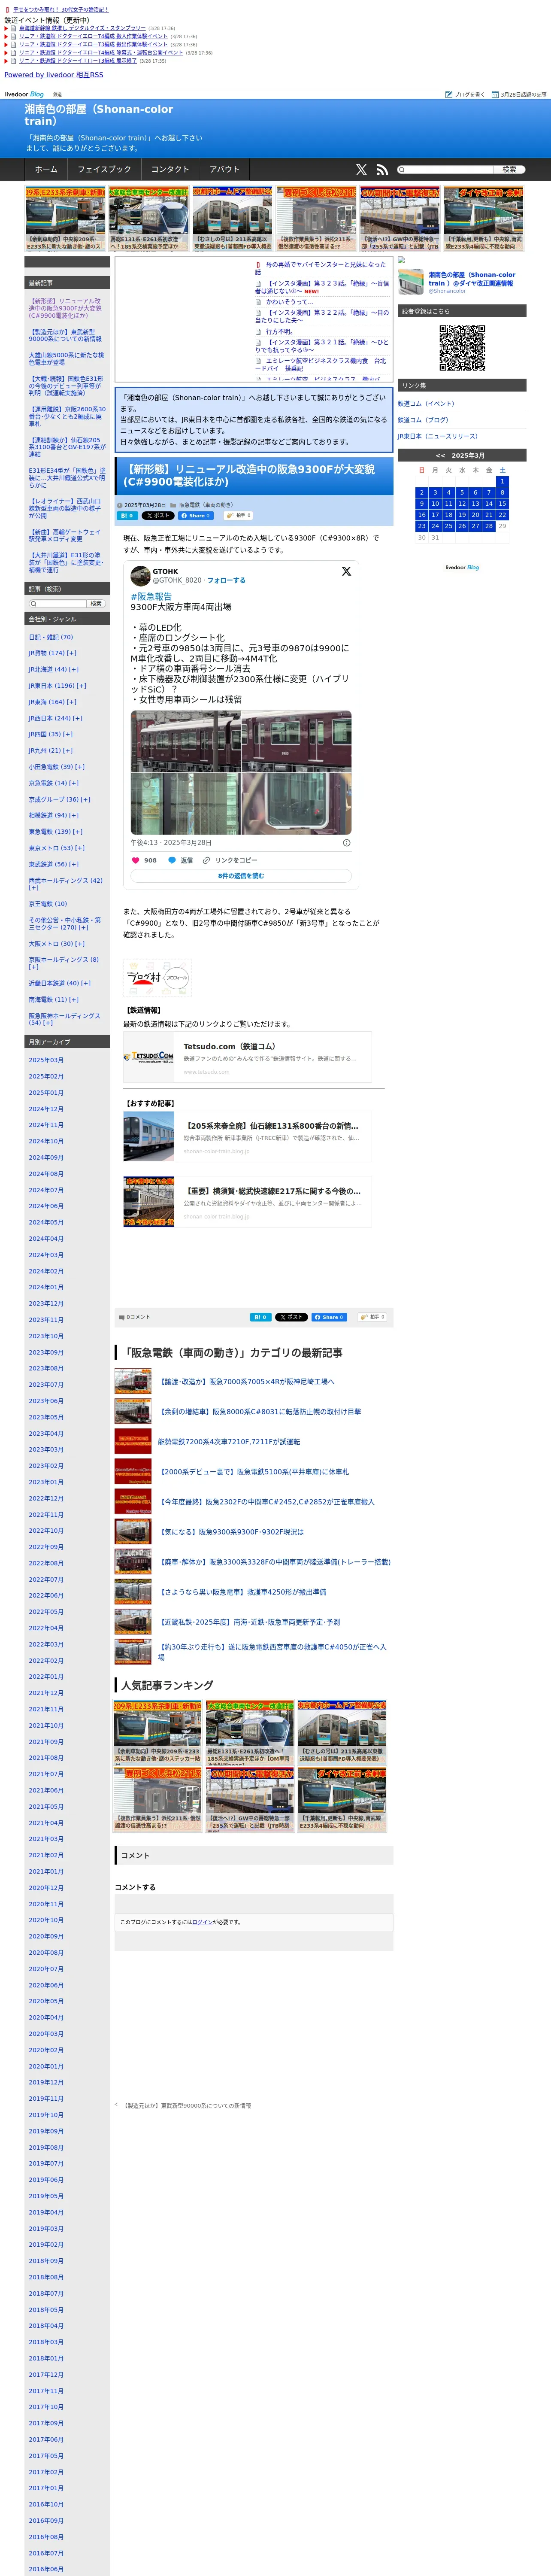The image size is (551, 2576).
Task: Open the RSS feed icon in navbar
Action: coord(382,170)
